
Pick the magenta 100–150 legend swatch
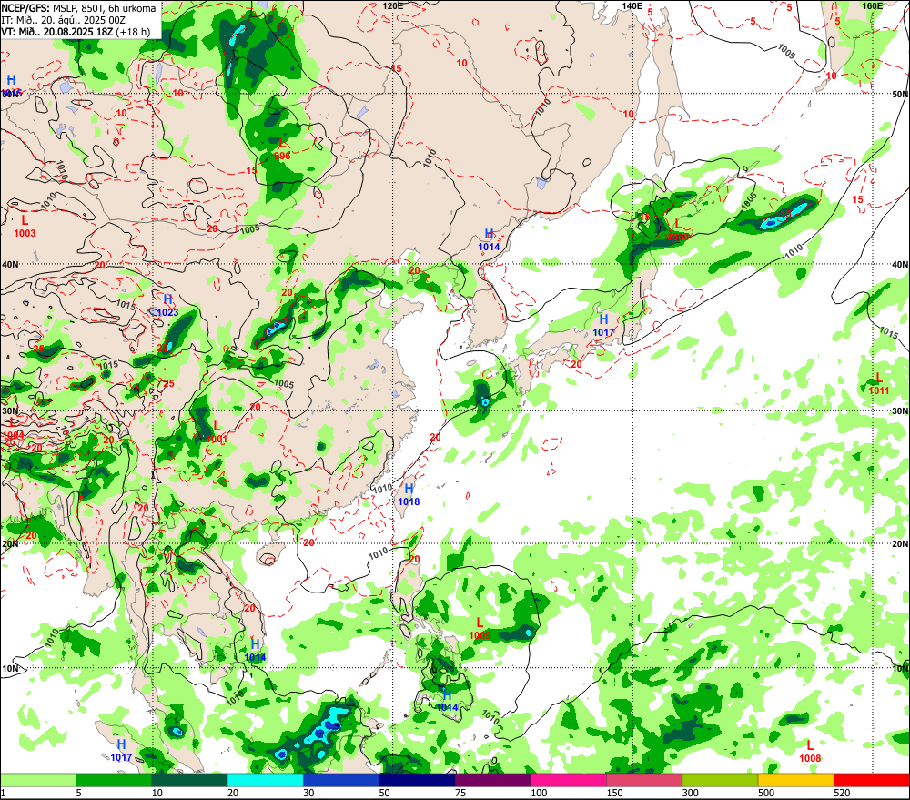569,780
